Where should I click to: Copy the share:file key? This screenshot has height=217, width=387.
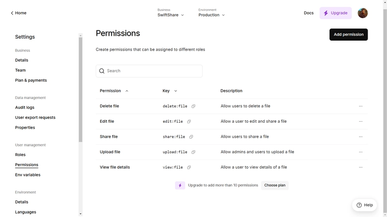191,137
